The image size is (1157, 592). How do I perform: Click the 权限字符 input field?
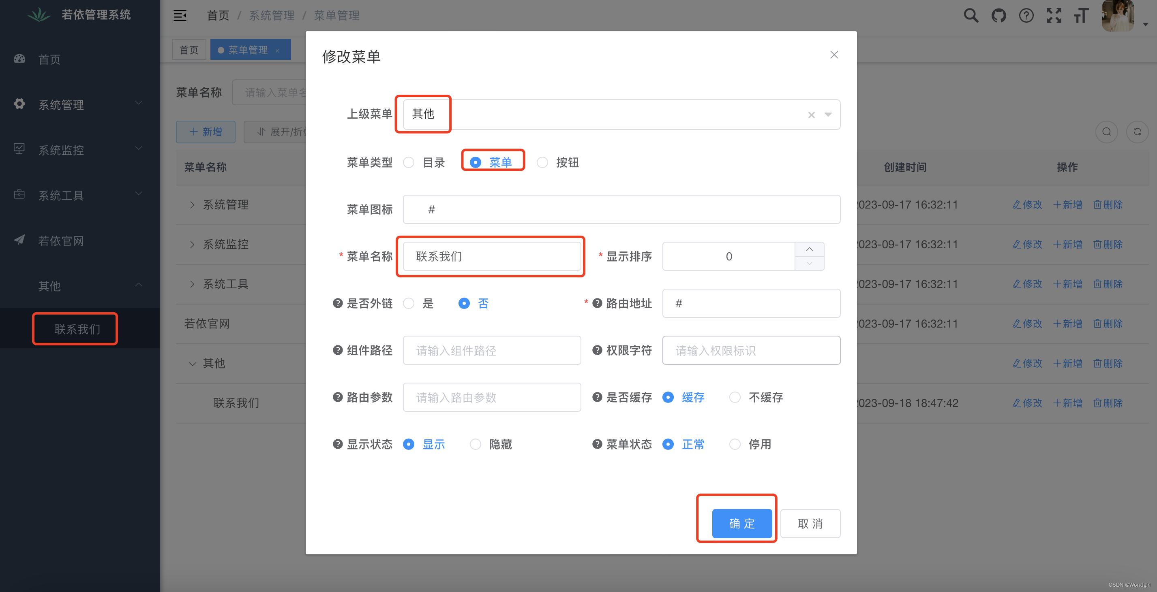[751, 351]
